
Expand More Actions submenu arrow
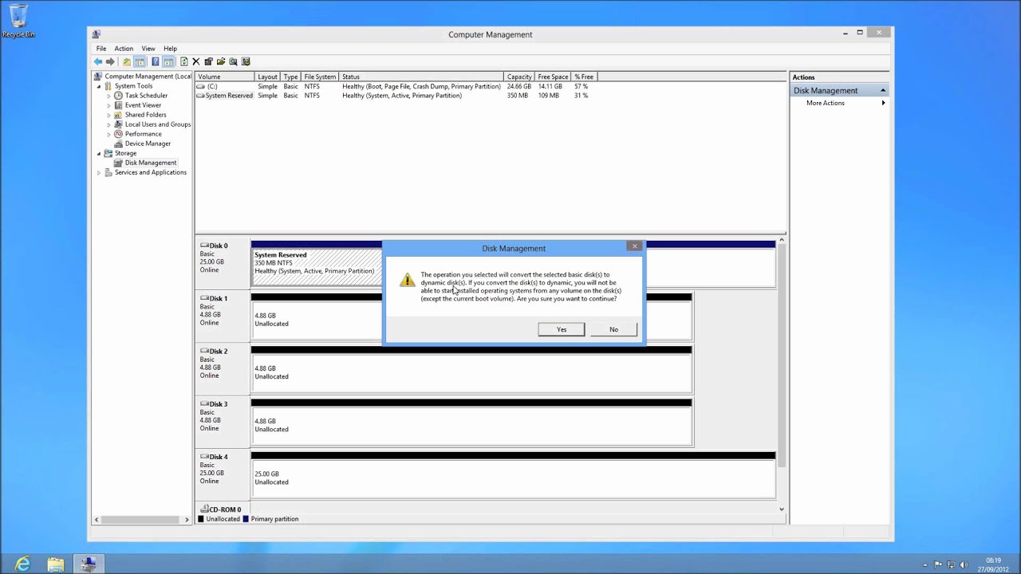coord(883,103)
